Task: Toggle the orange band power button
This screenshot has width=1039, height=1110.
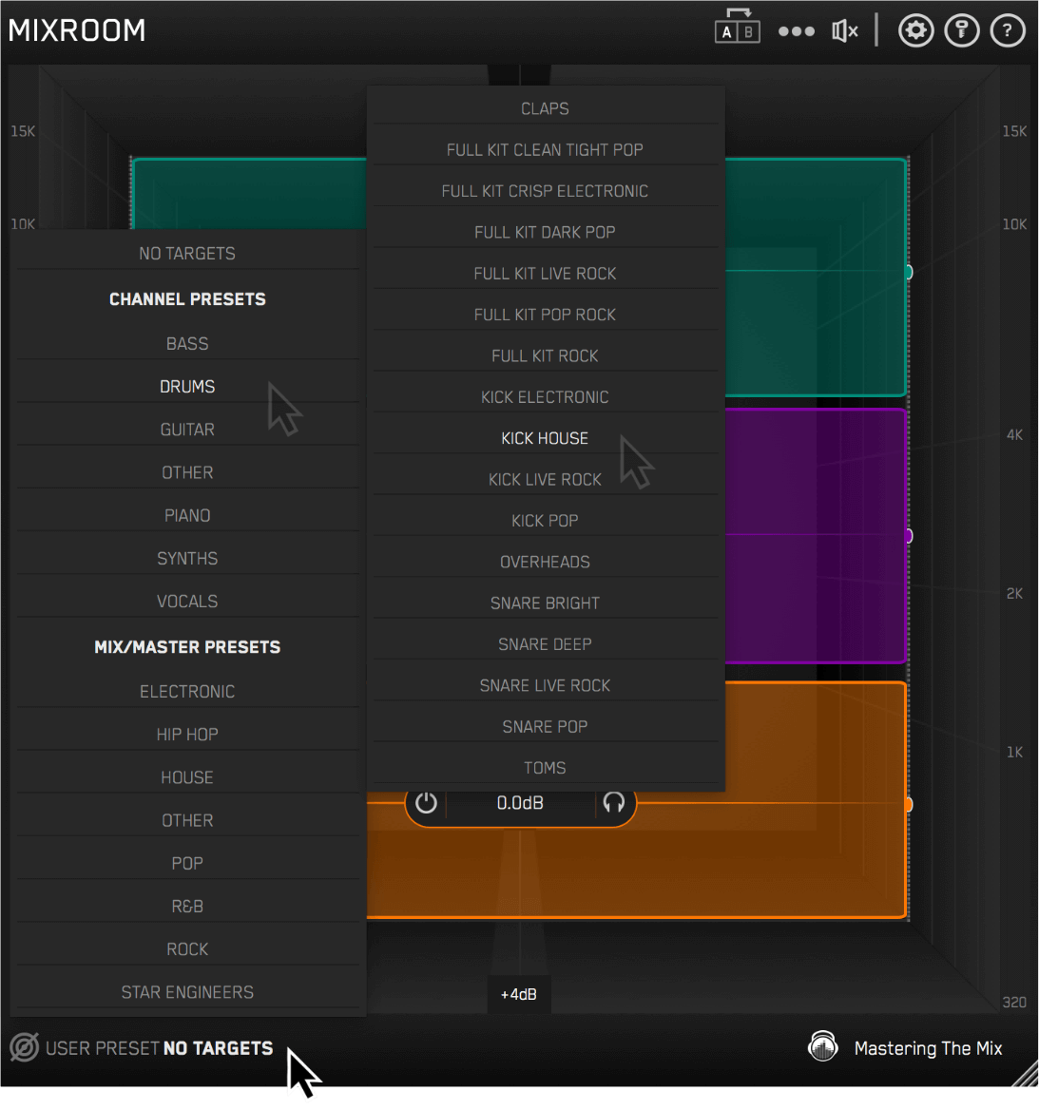Action: (x=426, y=803)
